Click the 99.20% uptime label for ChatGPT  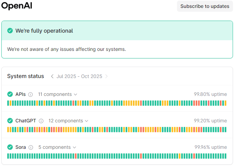tap(210, 121)
